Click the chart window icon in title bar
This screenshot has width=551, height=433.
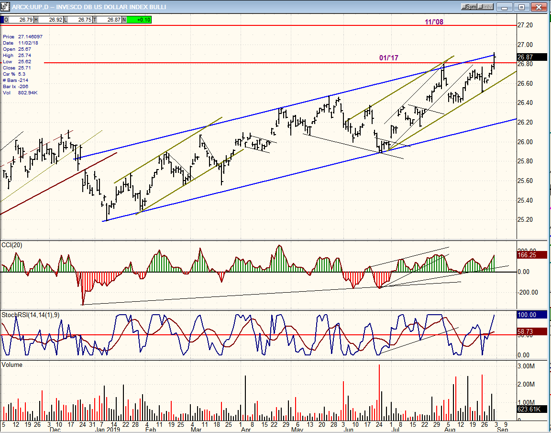pyautogui.click(x=5, y=7)
